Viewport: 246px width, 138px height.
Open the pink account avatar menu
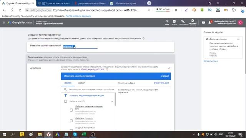[x=240, y=23]
